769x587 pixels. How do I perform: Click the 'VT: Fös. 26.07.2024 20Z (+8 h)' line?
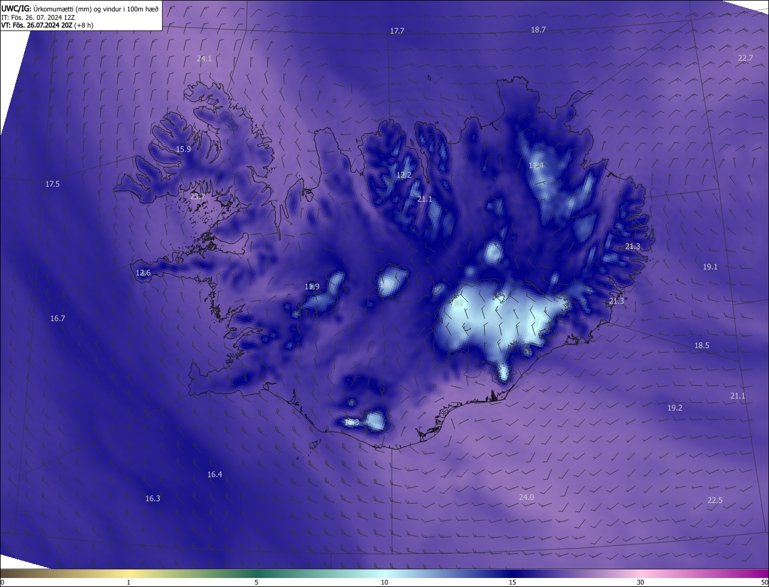(47, 25)
